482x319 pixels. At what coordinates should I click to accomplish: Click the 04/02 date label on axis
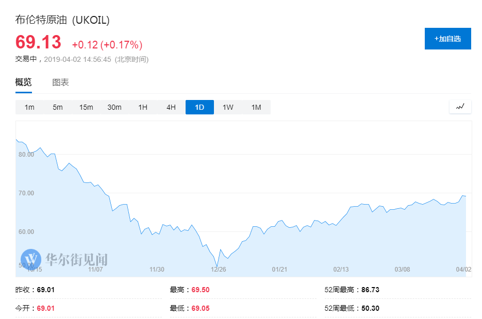464,269
